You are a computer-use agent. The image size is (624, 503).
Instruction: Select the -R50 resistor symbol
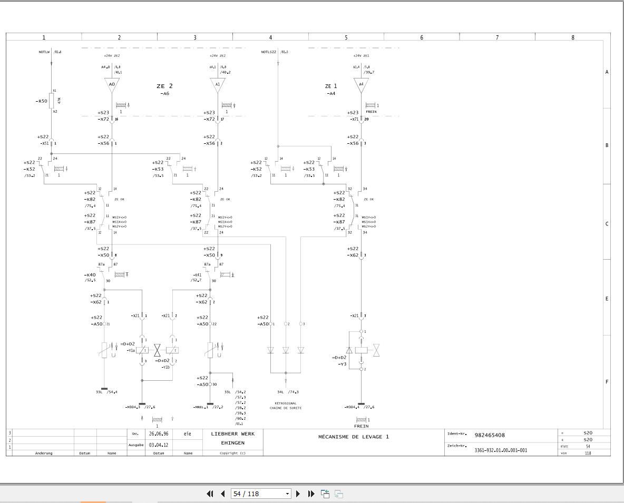click(52, 101)
